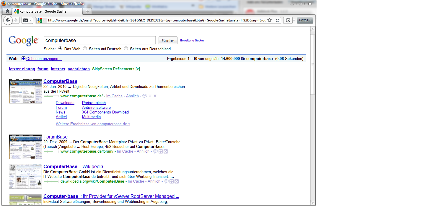Viewport: 422px width, 207px height.
Task: Open a new tab with plus button
Action: (x=87, y=11)
